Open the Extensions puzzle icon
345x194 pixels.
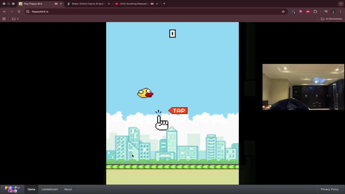[315, 12]
